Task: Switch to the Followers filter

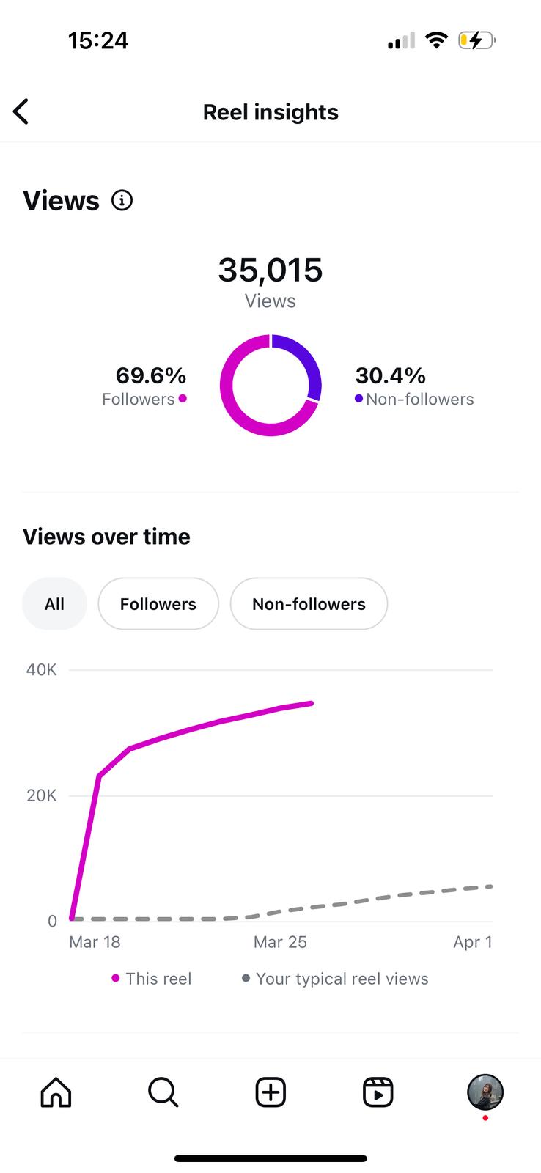Action: [158, 604]
